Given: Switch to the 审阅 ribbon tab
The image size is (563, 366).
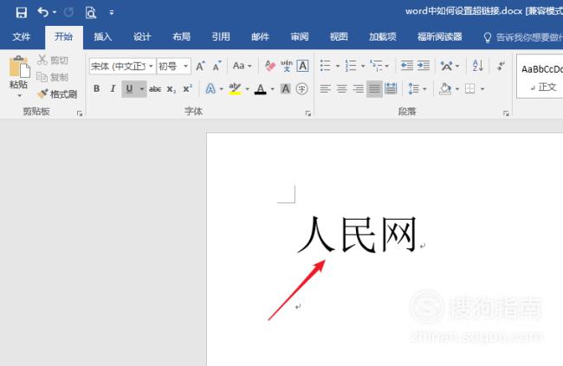Looking at the screenshot, I should coord(300,36).
